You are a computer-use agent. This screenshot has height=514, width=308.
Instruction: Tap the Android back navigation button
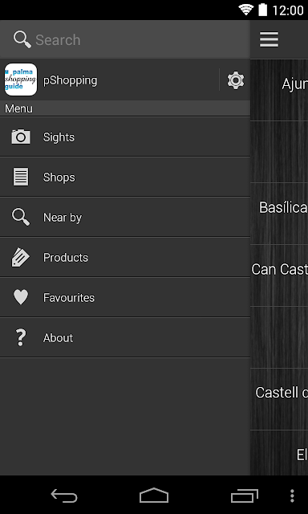(x=64, y=496)
